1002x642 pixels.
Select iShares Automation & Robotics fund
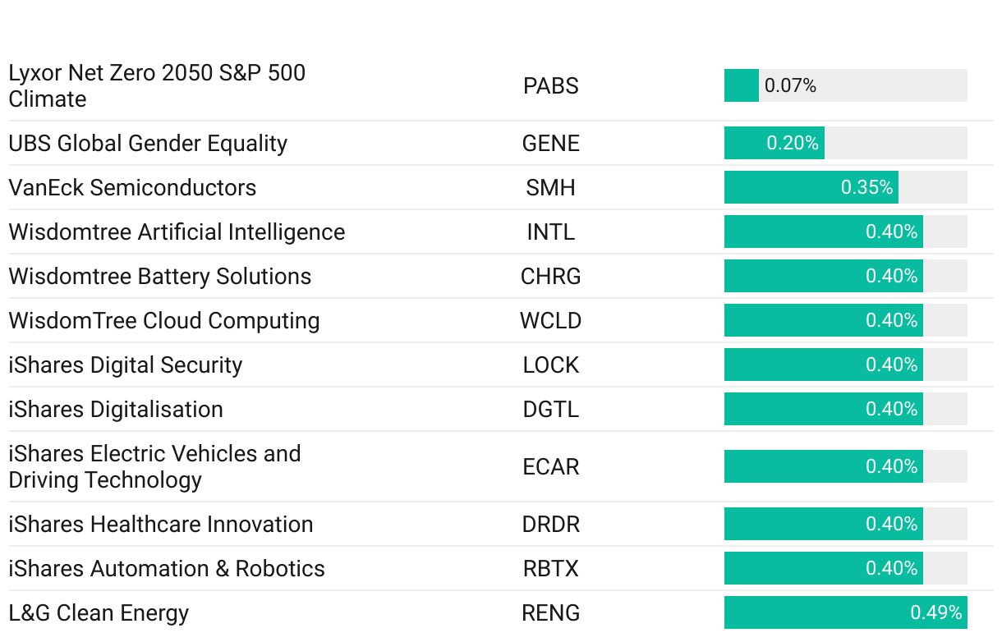click(x=167, y=569)
